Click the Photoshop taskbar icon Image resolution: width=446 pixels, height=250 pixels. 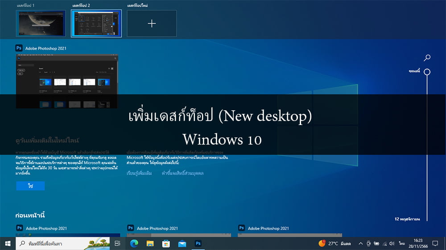pos(198,243)
